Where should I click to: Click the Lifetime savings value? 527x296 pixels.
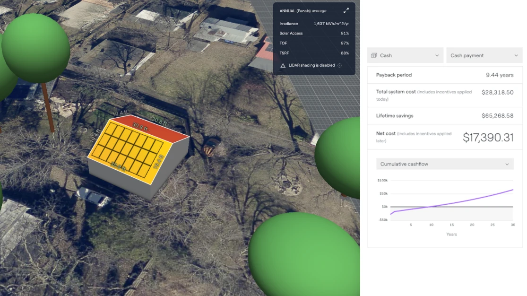coord(497,116)
